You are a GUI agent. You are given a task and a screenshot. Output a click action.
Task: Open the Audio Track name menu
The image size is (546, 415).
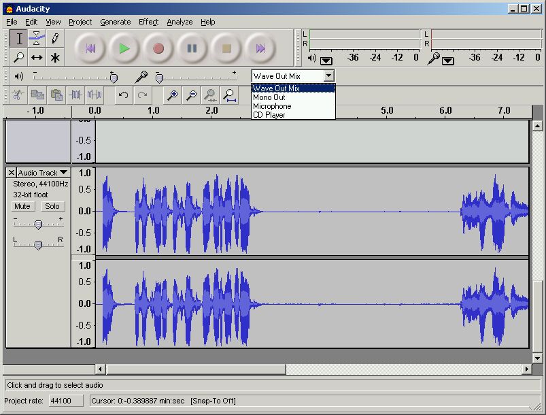tap(42, 173)
